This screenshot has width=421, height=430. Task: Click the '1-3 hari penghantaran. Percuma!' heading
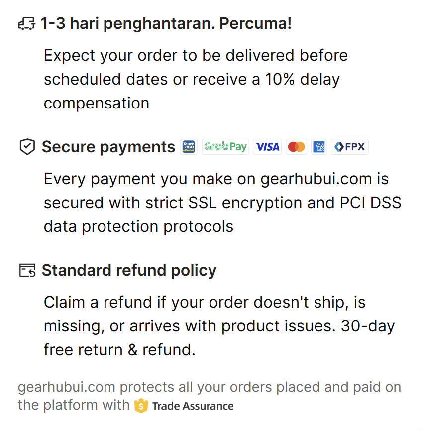pos(166,23)
